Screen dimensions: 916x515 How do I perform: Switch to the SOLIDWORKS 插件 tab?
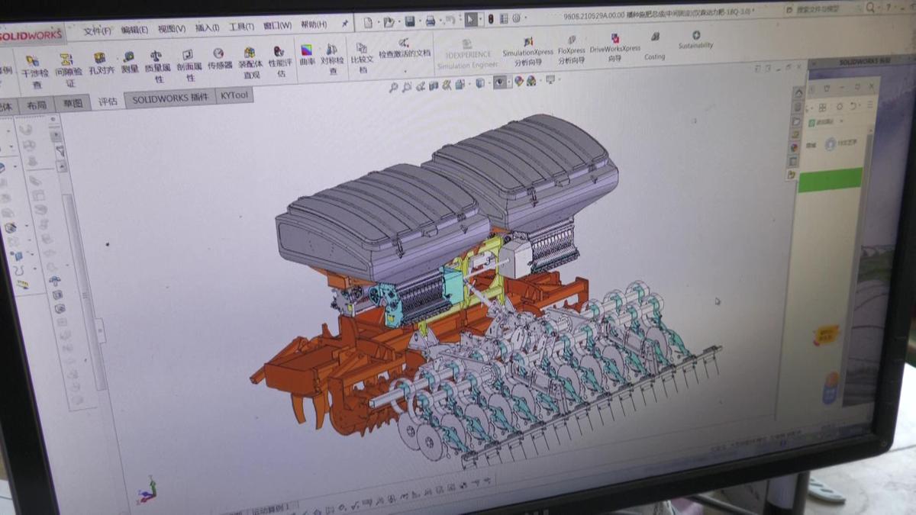point(169,98)
